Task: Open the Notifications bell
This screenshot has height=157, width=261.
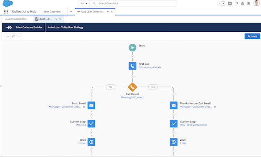Action: point(248,3)
